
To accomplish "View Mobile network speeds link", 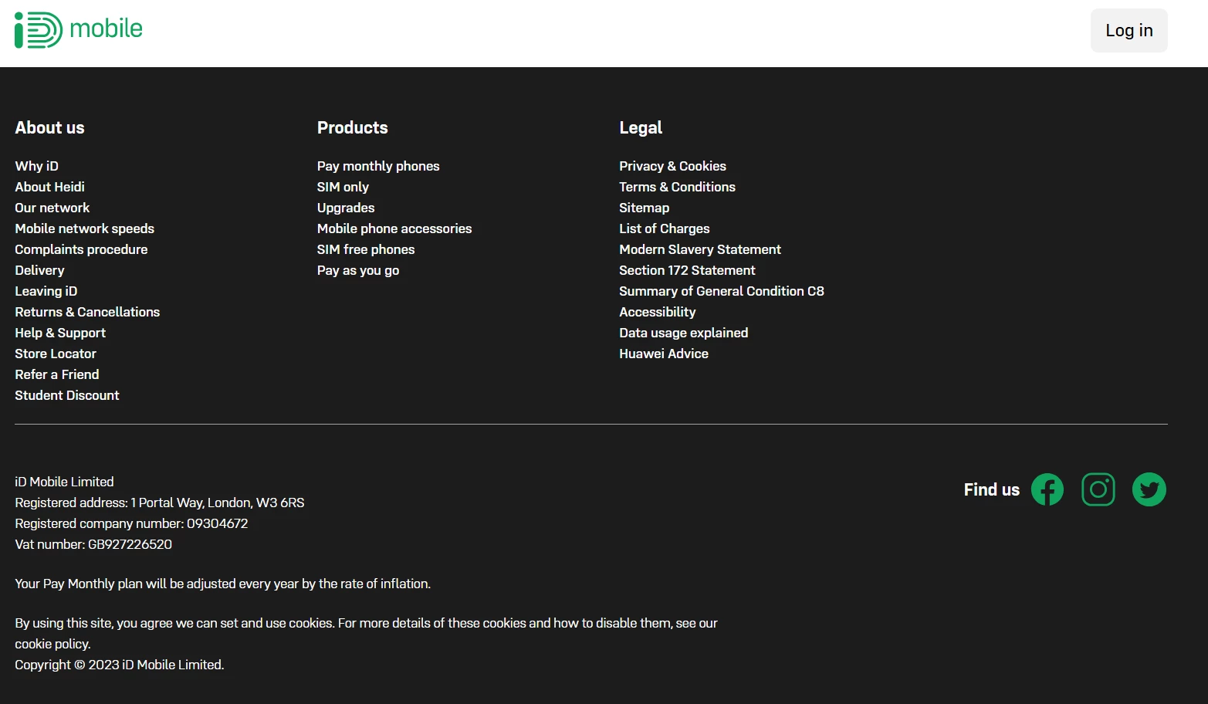I will pyautogui.click(x=85, y=228).
